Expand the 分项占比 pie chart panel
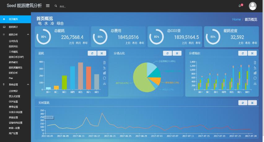Viewport: 264px width, 142px height. [177, 53]
